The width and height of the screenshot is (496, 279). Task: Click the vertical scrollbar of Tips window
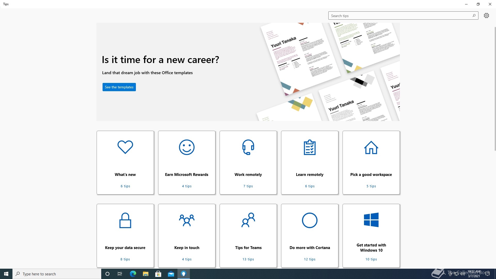[495, 89]
